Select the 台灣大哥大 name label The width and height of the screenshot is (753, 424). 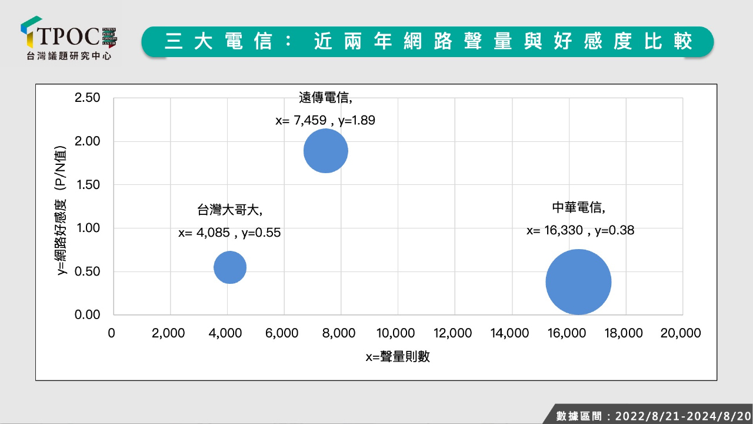pos(229,210)
